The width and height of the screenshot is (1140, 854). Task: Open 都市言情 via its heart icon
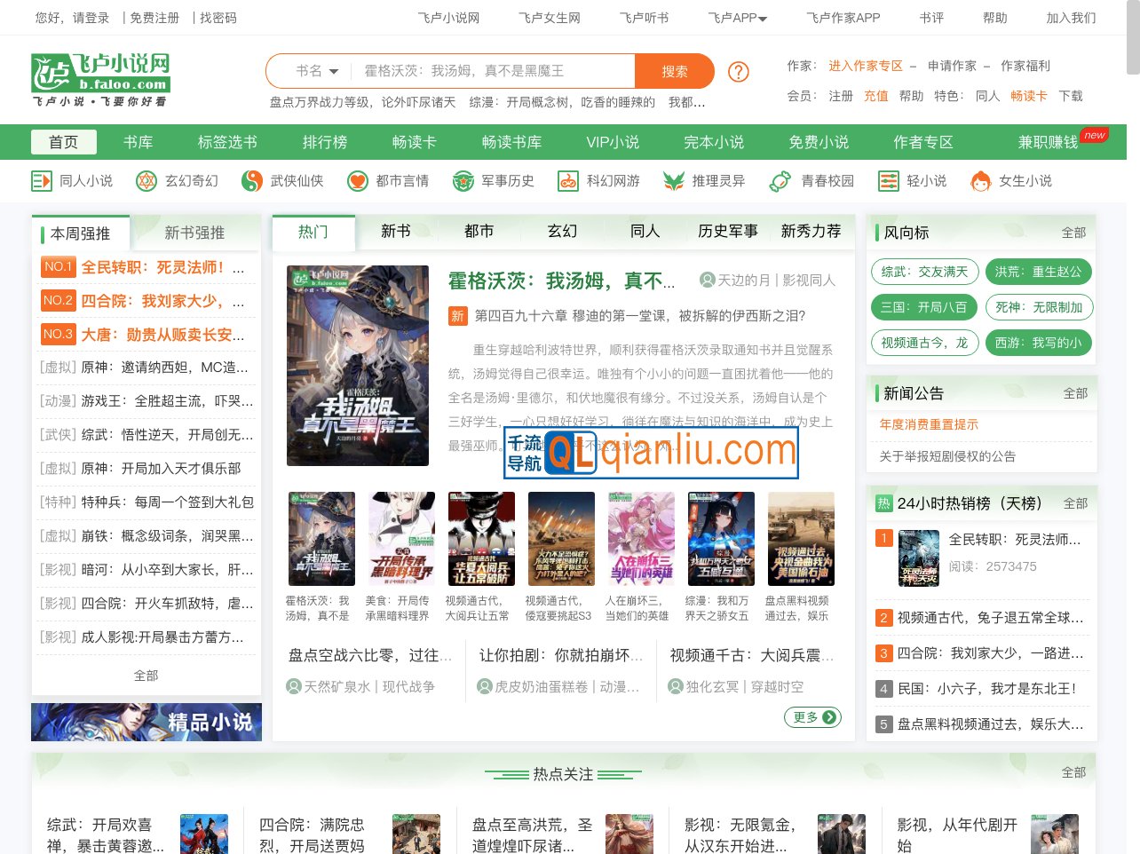357,180
